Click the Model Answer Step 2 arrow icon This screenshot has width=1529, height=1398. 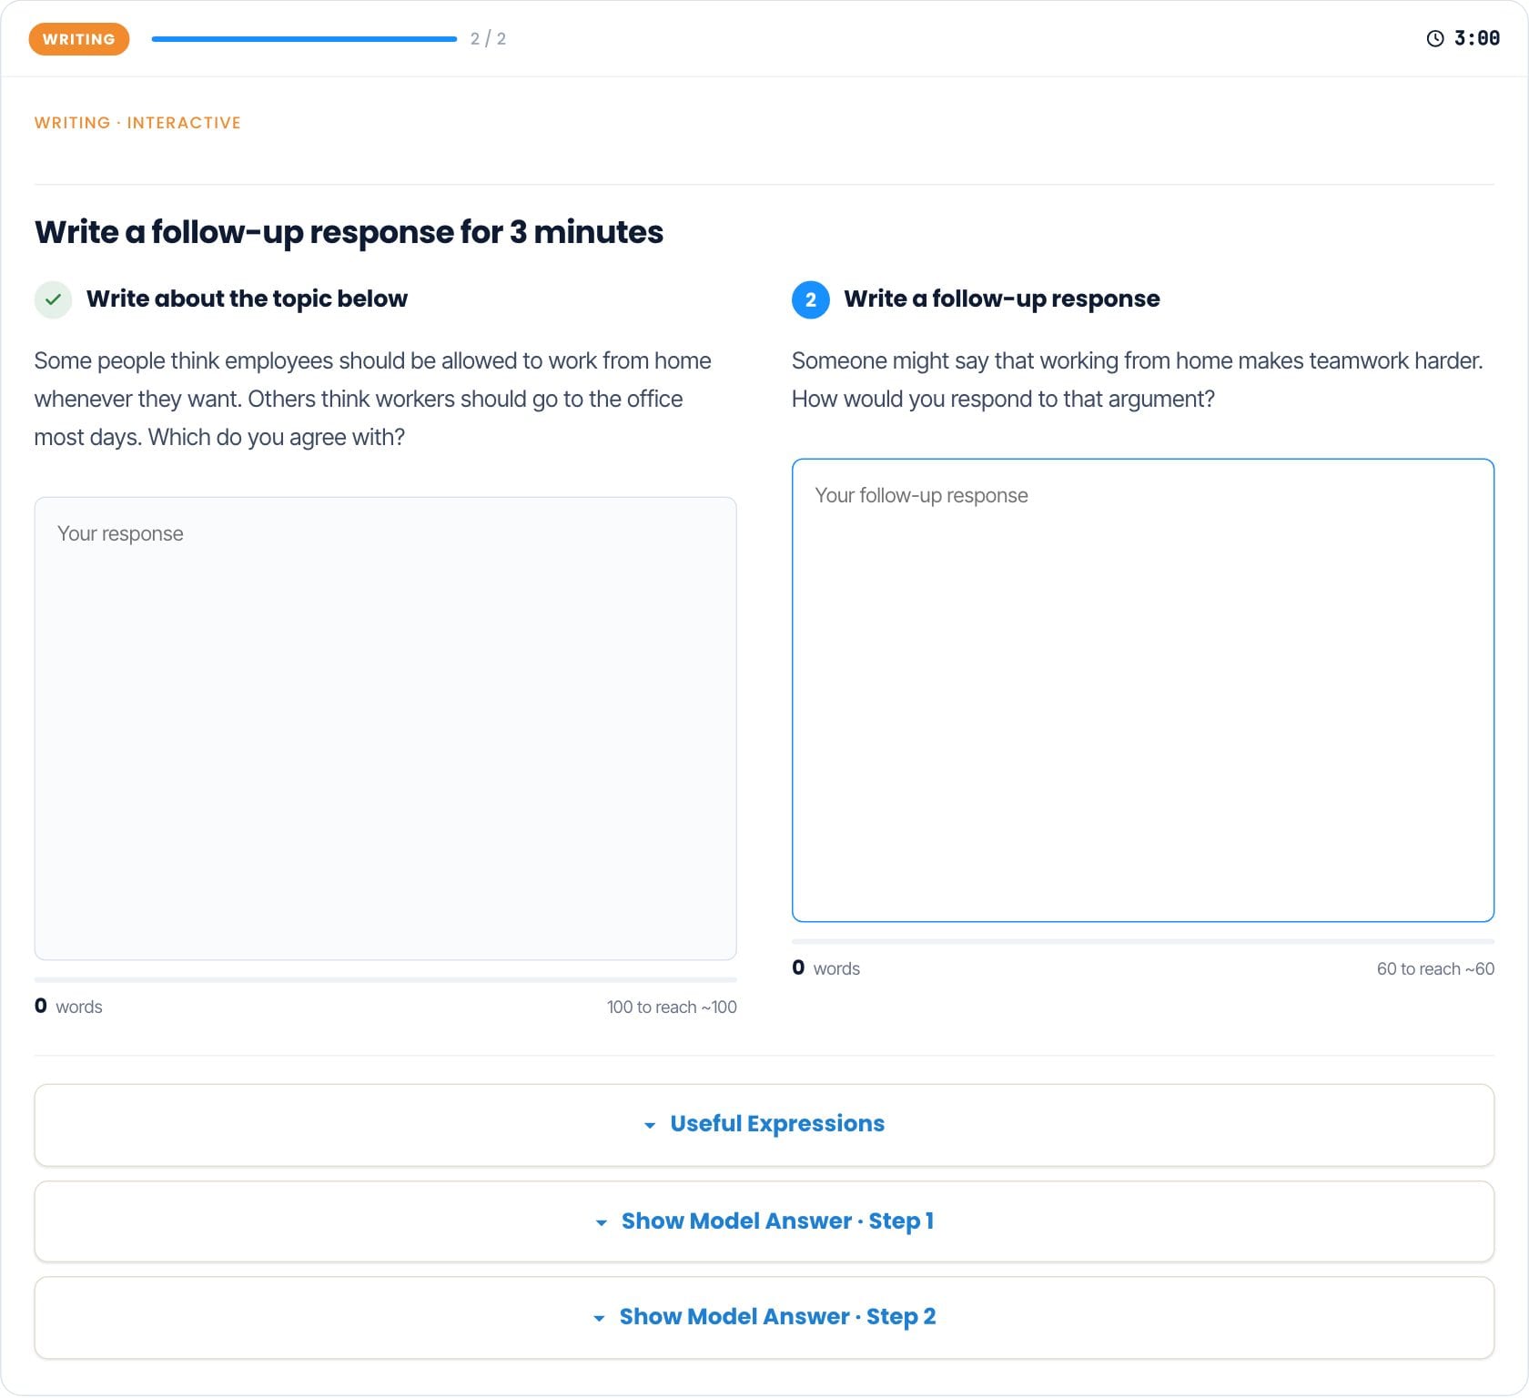tap(599, 1319)
